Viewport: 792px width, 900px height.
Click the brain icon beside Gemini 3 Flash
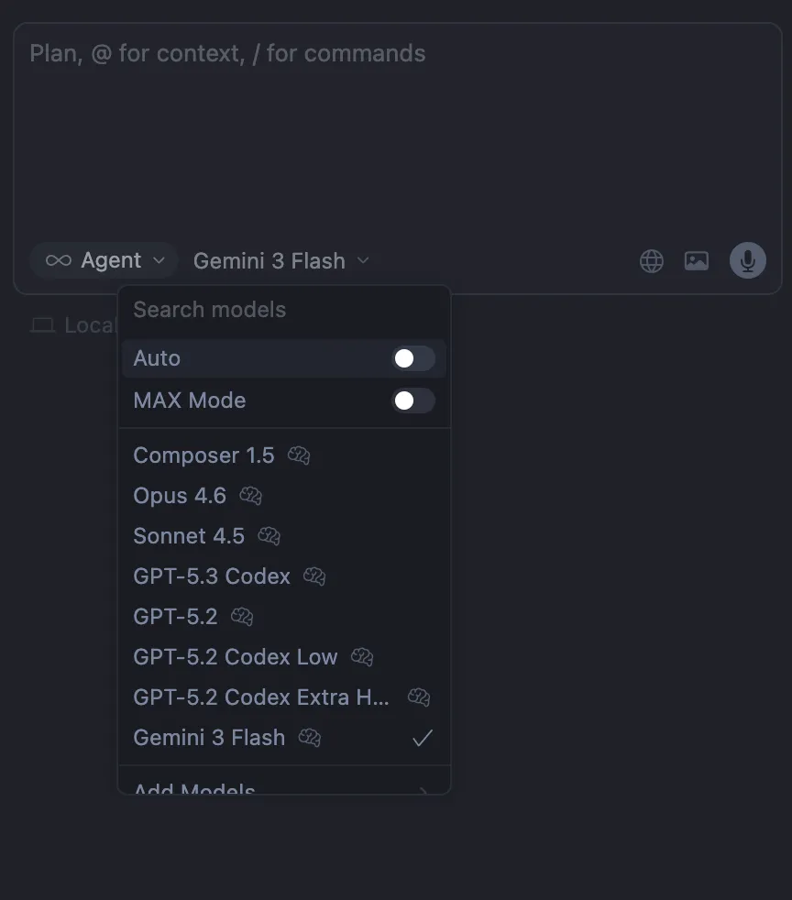click(310, 738)
